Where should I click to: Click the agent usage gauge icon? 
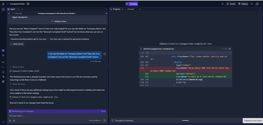(x=106, y=13)
